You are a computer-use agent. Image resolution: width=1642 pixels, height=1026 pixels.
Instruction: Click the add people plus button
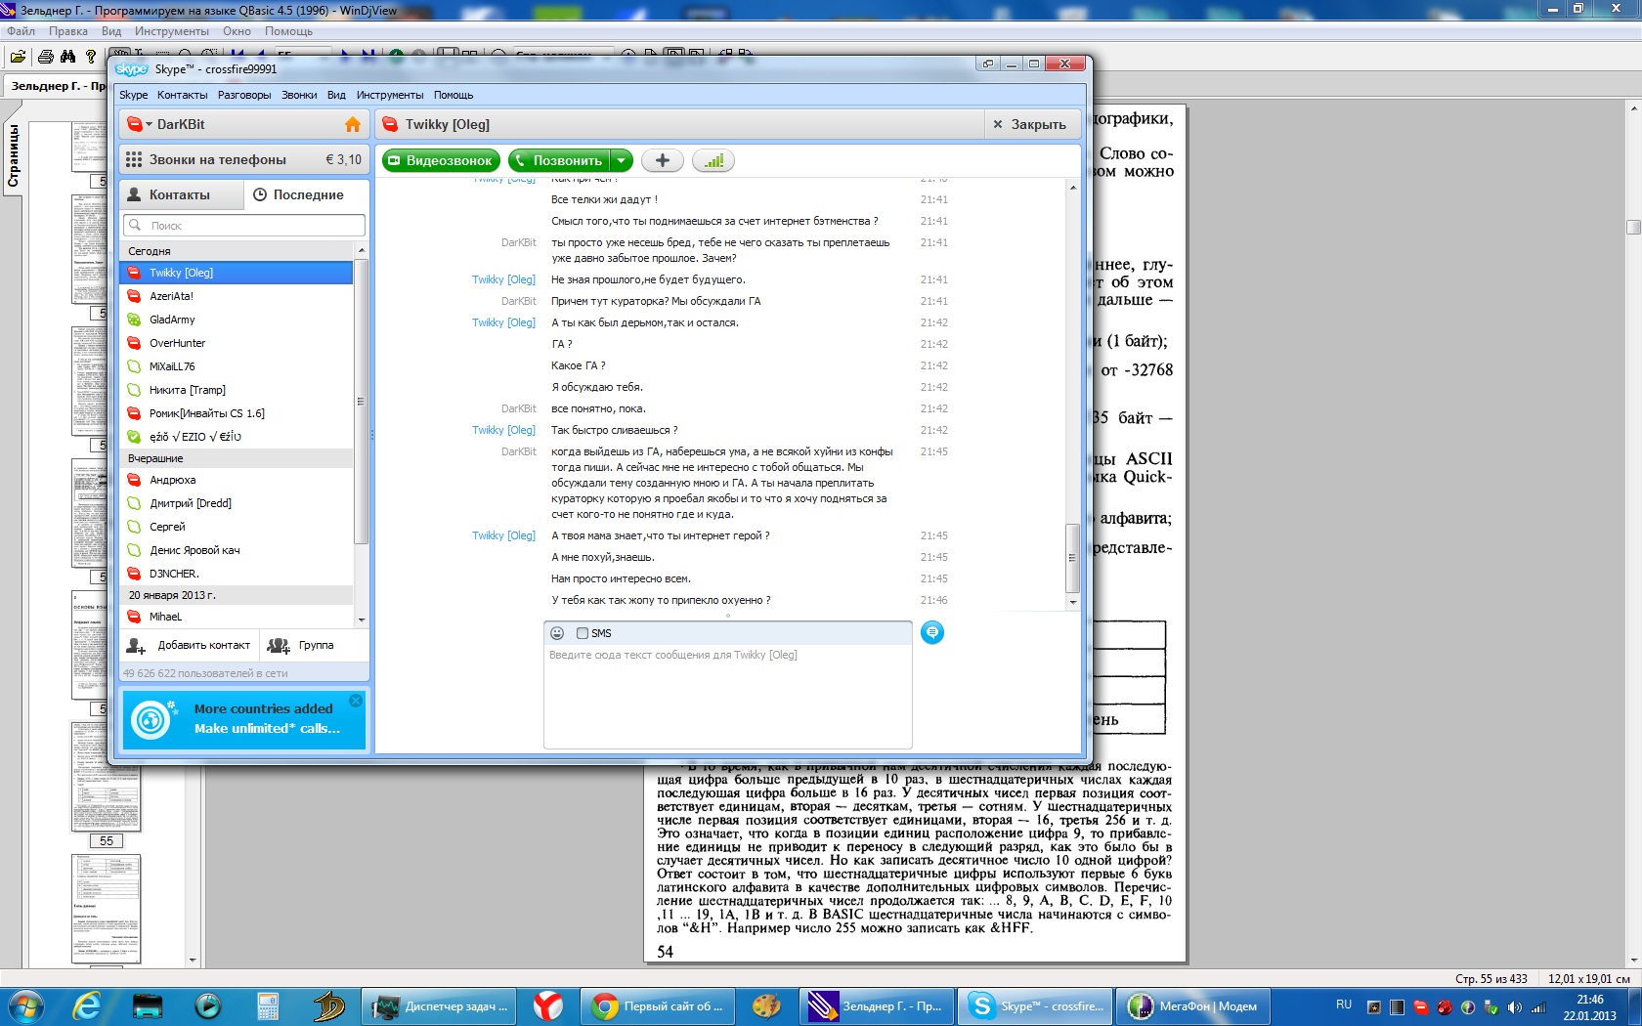(662, 161)
